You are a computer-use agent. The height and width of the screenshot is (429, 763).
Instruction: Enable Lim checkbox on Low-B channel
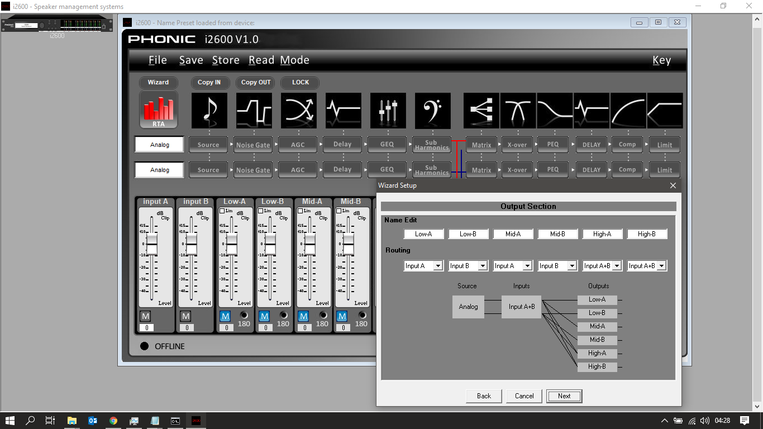point(261,211)
